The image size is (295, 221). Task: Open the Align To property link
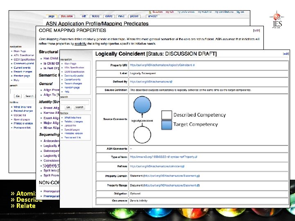[50, 95]
